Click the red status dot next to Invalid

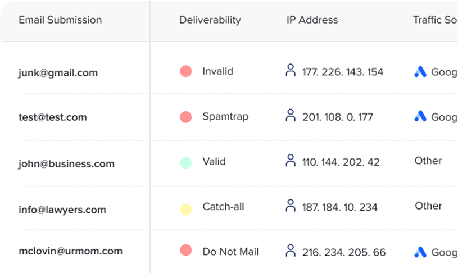(x=186, y=72)
